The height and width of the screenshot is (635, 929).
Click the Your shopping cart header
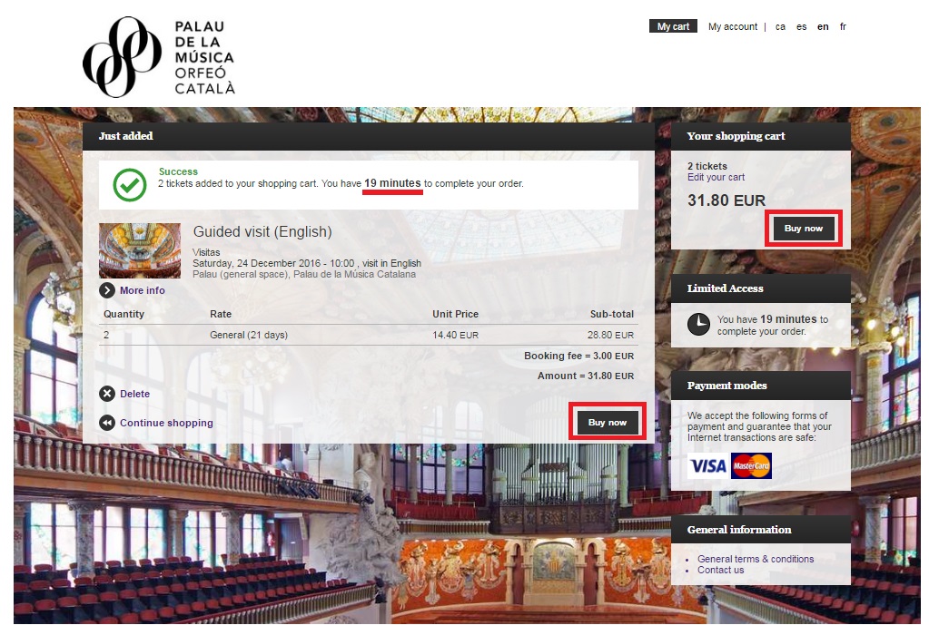click(x=761, y=136)
